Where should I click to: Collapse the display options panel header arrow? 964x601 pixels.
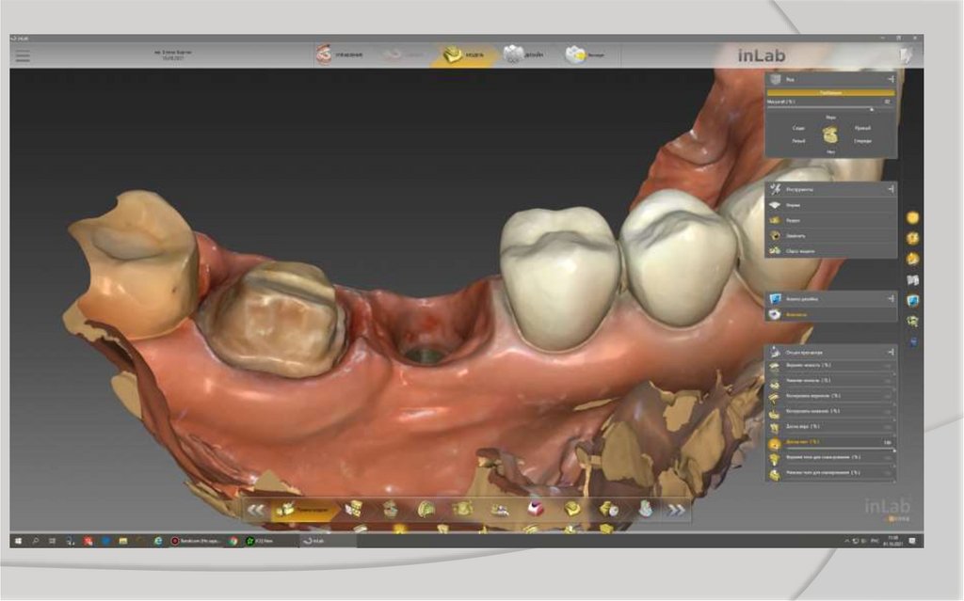(890, 351)
